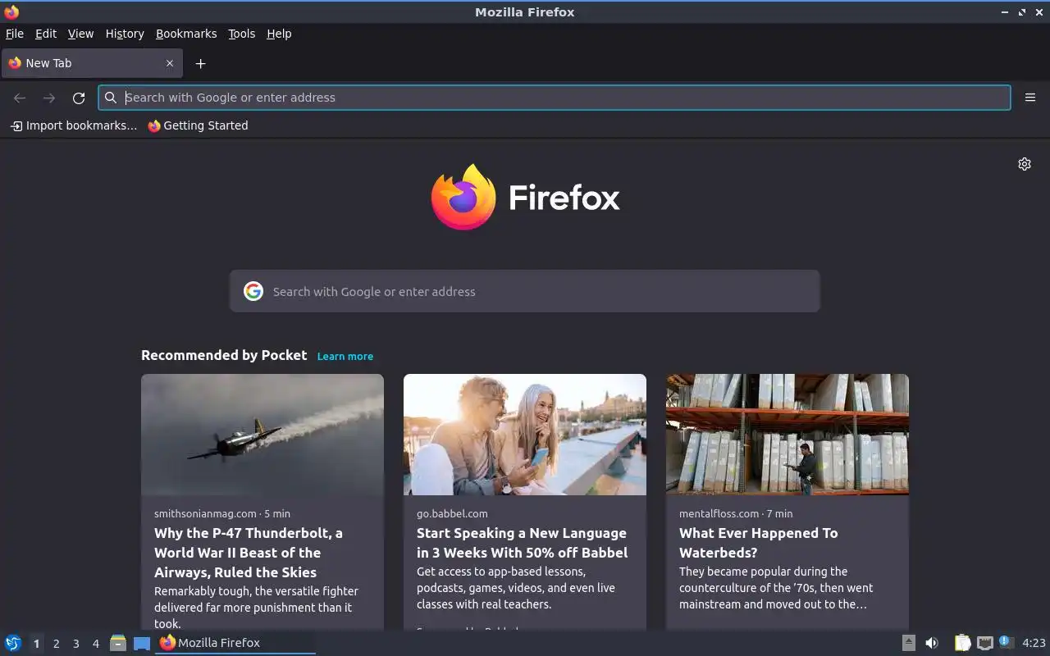This screenshot has width=1050, height=656.
Task: Open clipboard manager tray icon
Action: point(962,643)
